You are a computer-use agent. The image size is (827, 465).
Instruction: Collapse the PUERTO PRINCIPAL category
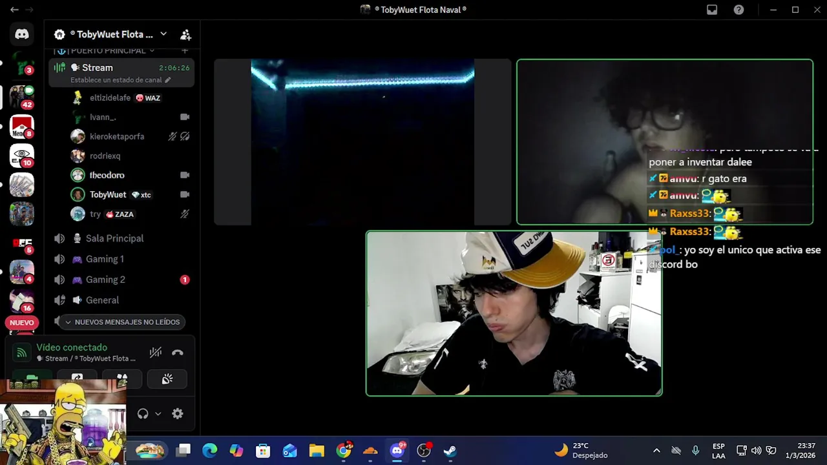pyautogui.click(x=107, y=50)
